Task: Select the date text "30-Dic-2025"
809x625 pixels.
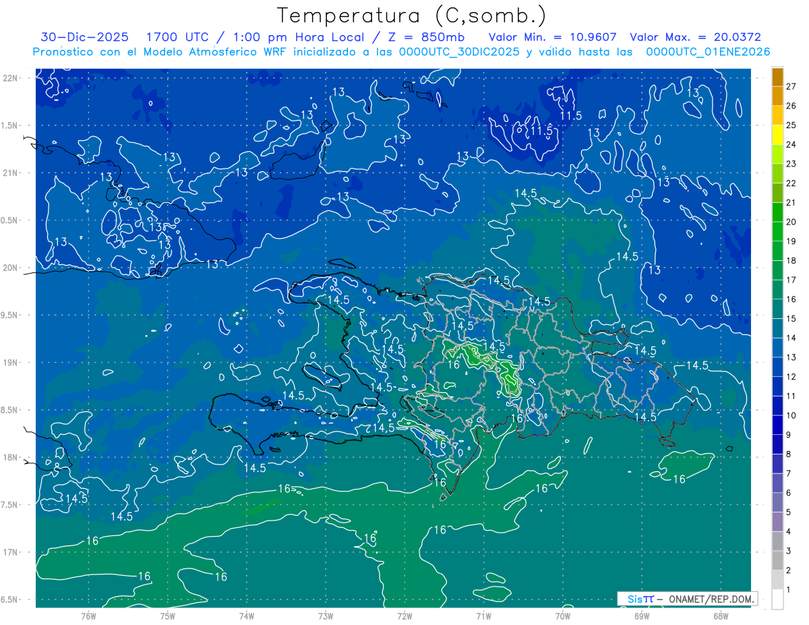Action: (84, 37)
